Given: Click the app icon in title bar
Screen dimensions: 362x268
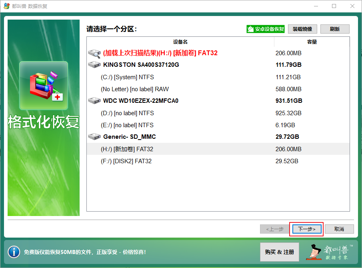Looking at the screenshot, I should click(7, 6).
